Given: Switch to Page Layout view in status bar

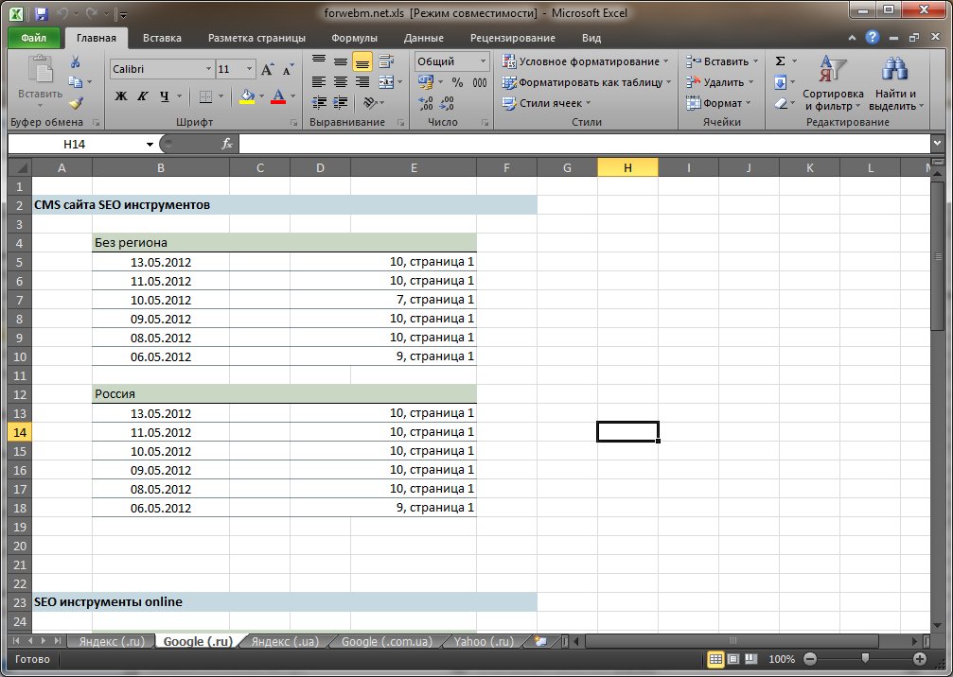Looking at the screenshot, I should pyautogui.click(x=734, y=658).
